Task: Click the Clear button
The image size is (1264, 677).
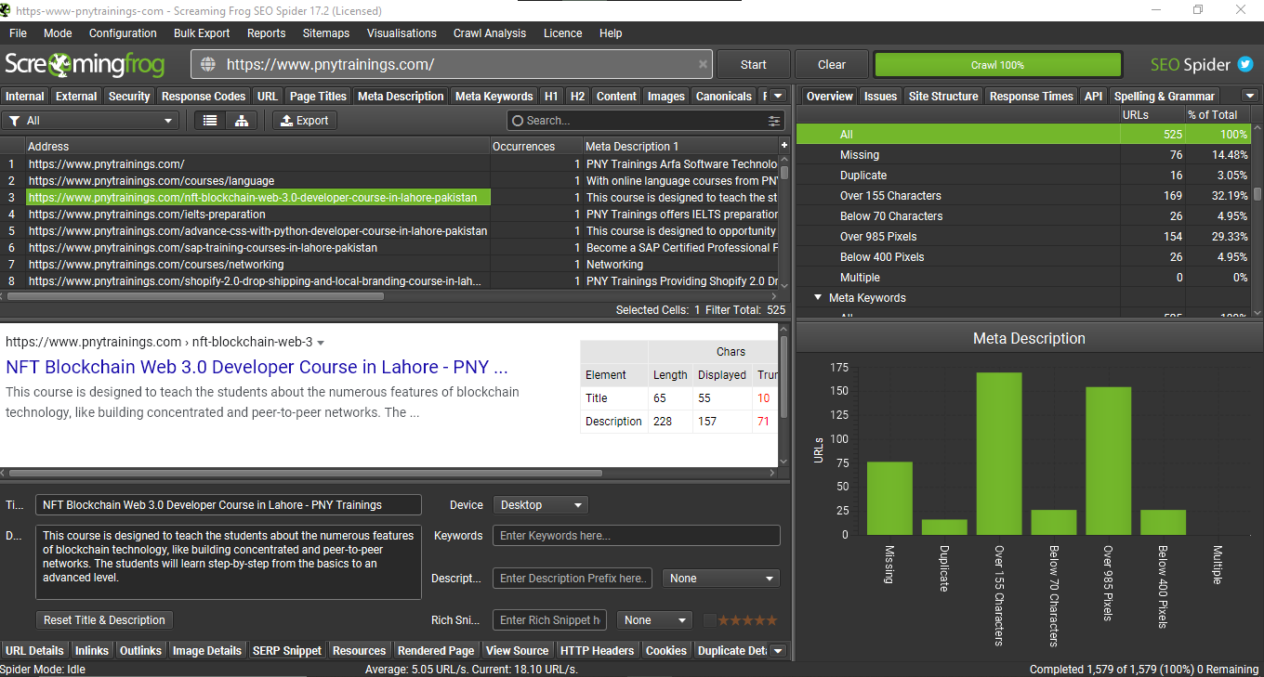Action: point(832,65)
